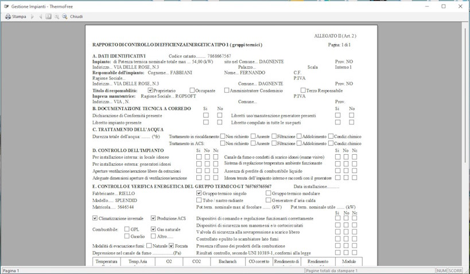The width and height of the screenshot is (470, 274).
Task: Go to previous page with left arrow
Action: point(41,17)
